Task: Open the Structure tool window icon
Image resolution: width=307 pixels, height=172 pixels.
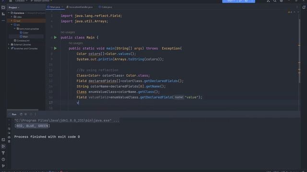Action: click(x=3, y=14)
